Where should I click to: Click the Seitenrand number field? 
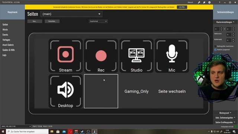(x=229, y=35)
